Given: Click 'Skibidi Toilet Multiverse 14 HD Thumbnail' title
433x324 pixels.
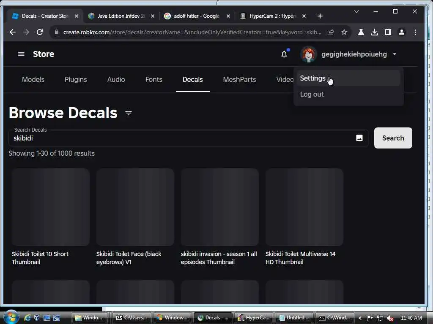Looking at the screenshot, I should 301,258.
